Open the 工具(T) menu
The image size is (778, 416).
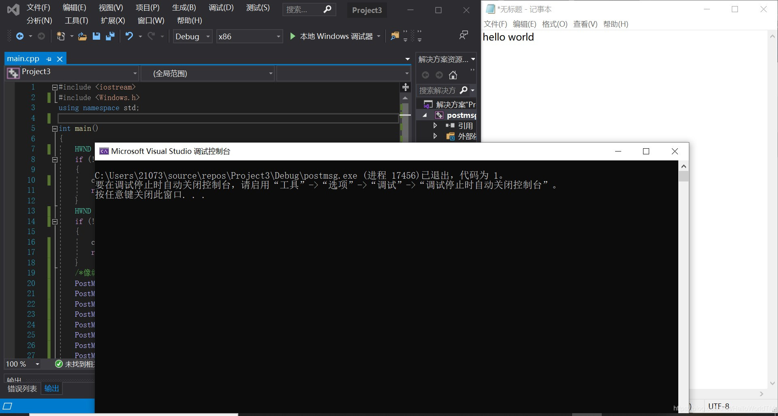(76, 20)
